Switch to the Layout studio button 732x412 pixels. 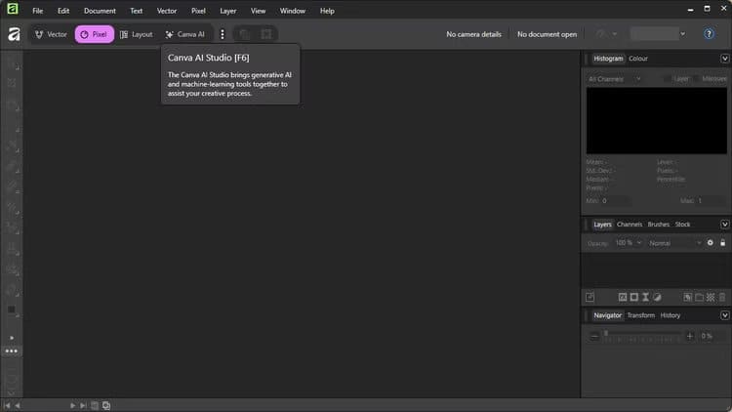137,34
